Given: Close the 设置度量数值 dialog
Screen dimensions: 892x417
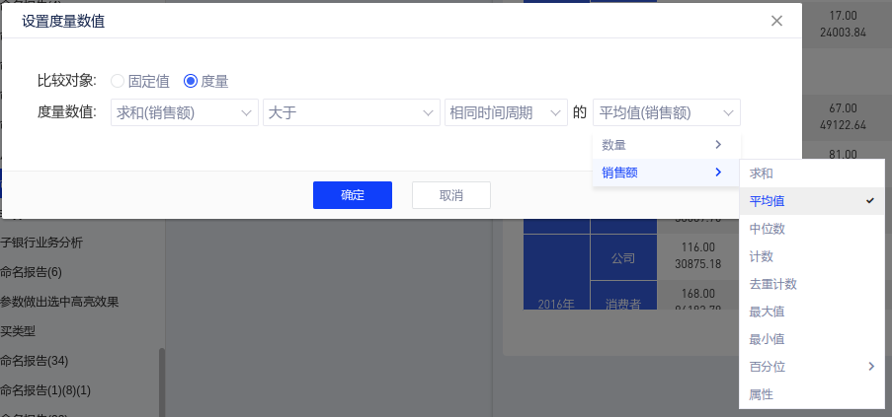Looking at the screenshot, I should tap(776, 21).
